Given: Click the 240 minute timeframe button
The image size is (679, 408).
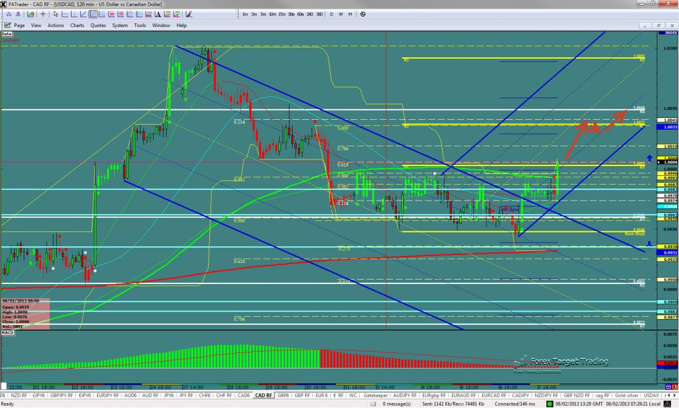Looking at the screenshot, I should 310,14.
